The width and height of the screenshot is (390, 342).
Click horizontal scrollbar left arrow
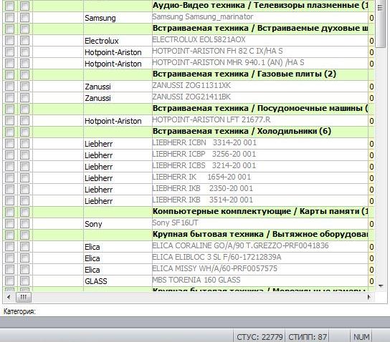[9, 297]
